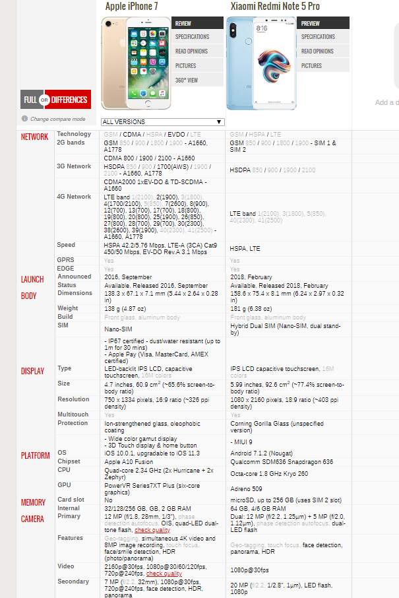Click the NETWORK section heading
Viewport: 399px width, 598px height.
point(35,137)
